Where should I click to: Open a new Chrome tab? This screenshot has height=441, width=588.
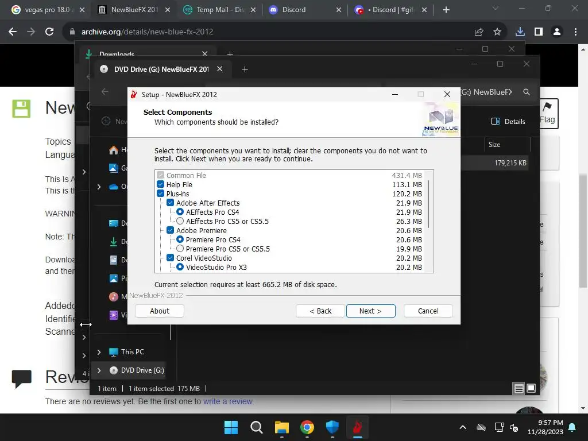(446, 10)
